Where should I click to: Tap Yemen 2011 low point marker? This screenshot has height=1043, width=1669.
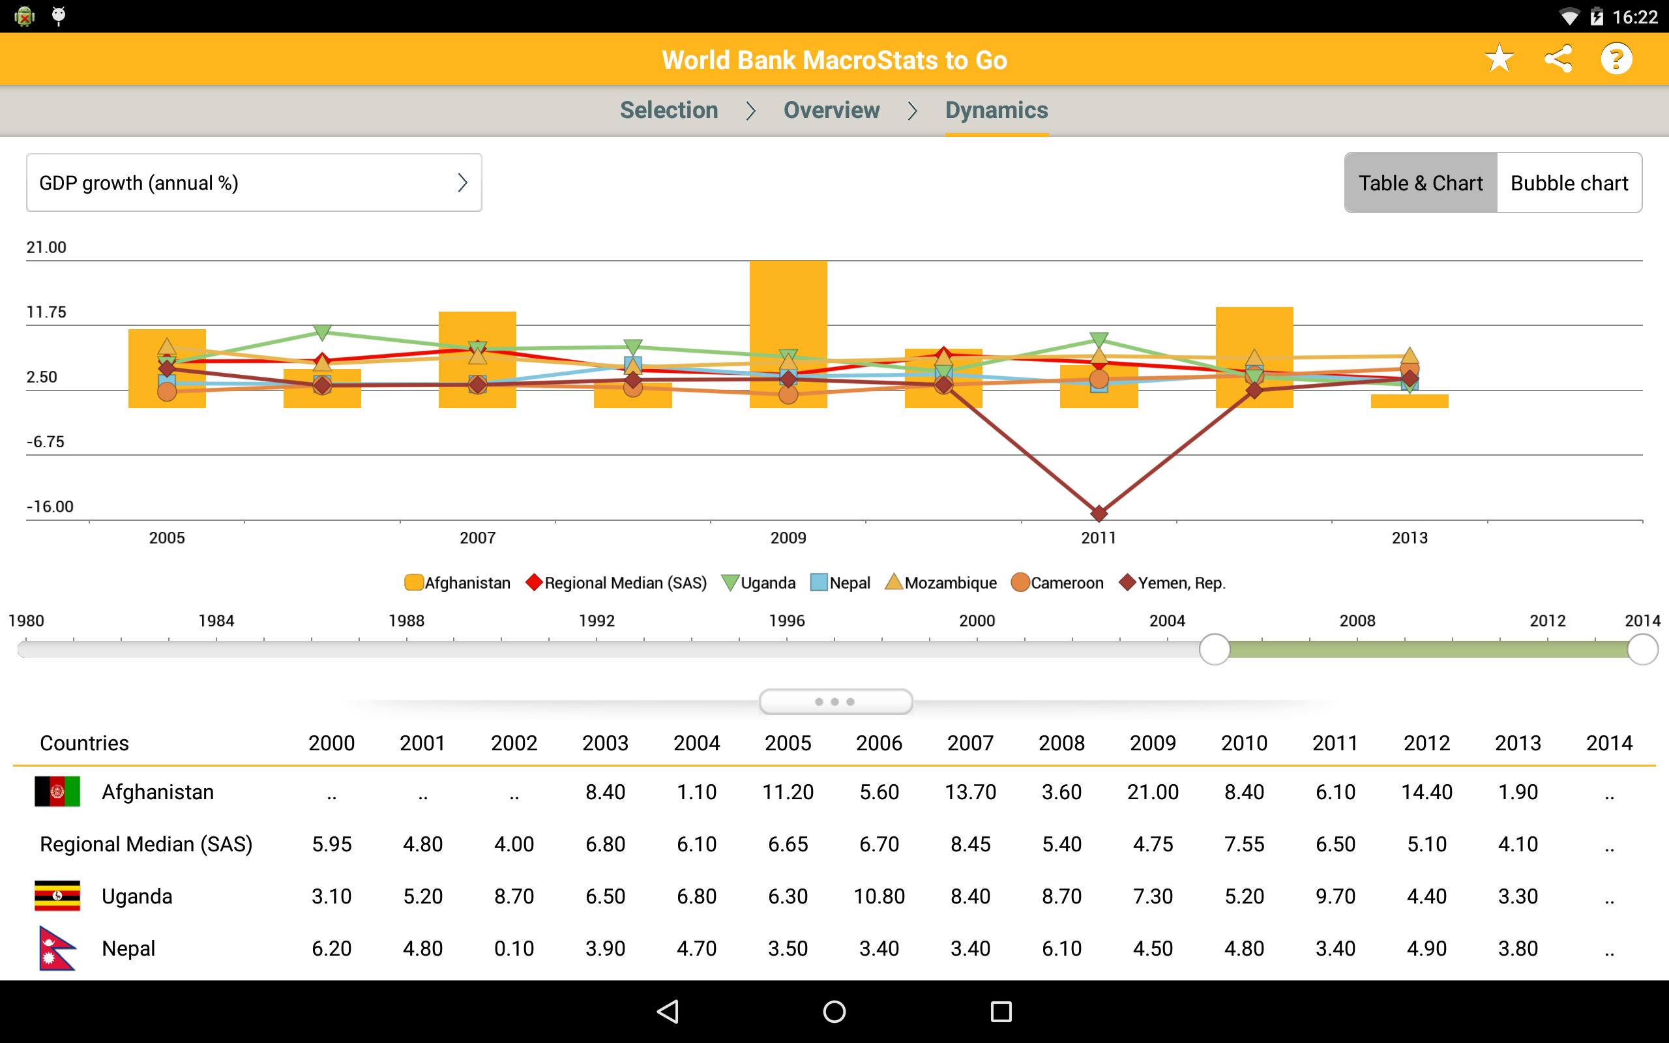(x=1099, y=512)
